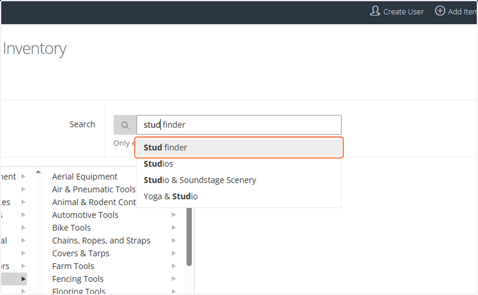
Task: Open the Air & Pneumatic Tools category
Action: 94,189
